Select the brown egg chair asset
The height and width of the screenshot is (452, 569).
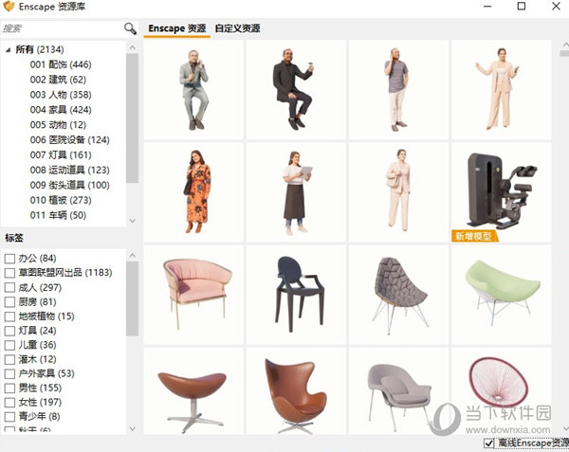pyautogui.click(x=296, y=390)
